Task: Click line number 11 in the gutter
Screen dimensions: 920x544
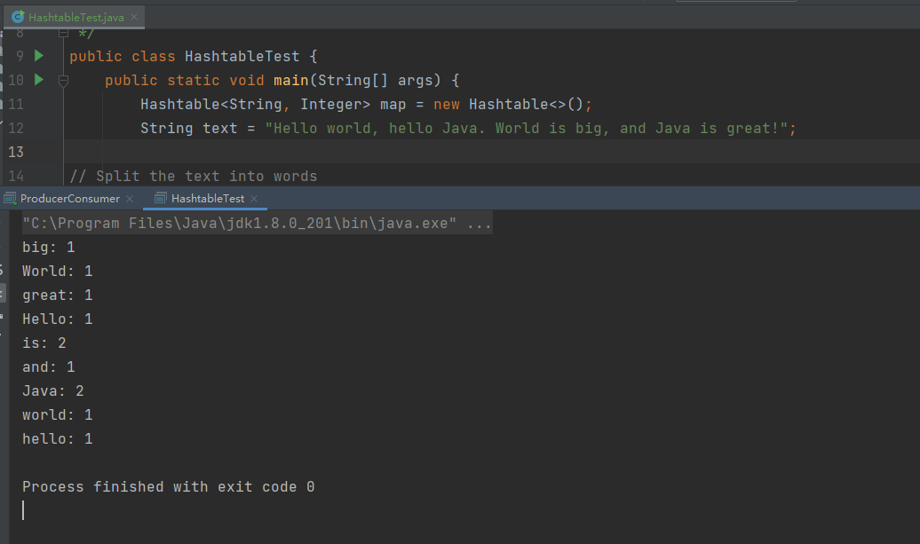Action: tap(16, 105)
